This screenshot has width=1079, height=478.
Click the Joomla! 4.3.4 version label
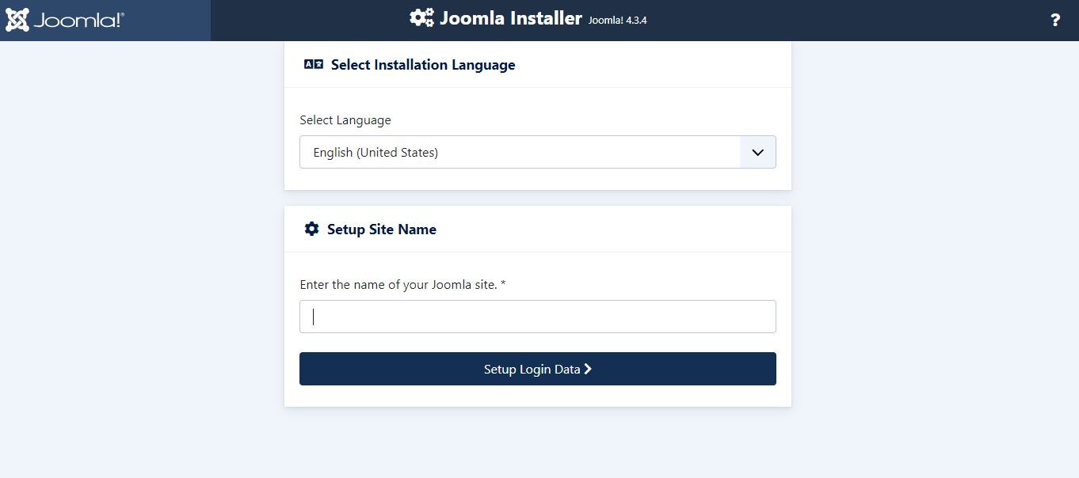coord(618,21)
